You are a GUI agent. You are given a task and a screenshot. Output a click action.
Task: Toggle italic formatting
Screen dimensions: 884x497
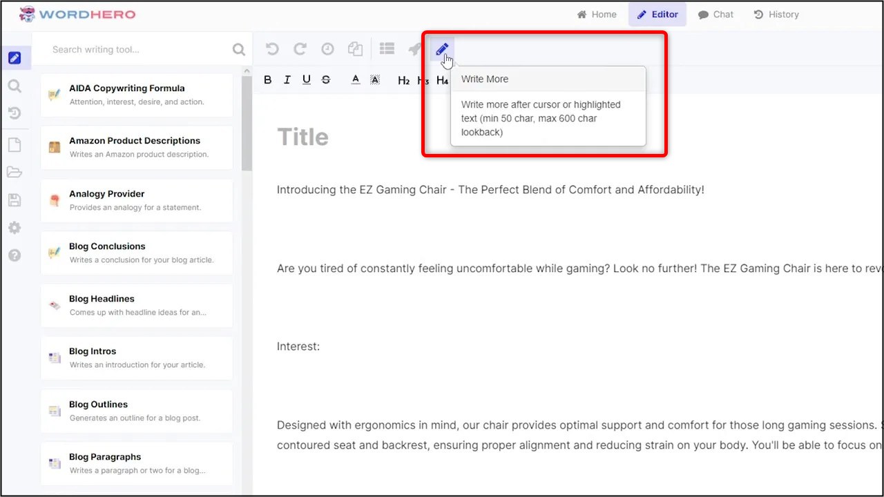coord(287,79)
